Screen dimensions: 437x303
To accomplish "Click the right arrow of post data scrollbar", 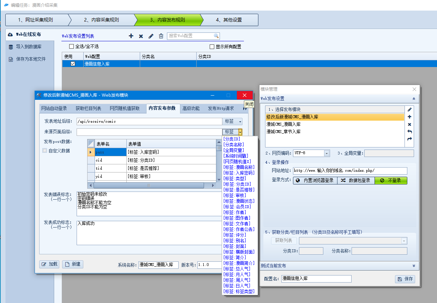I will [213, 186].
